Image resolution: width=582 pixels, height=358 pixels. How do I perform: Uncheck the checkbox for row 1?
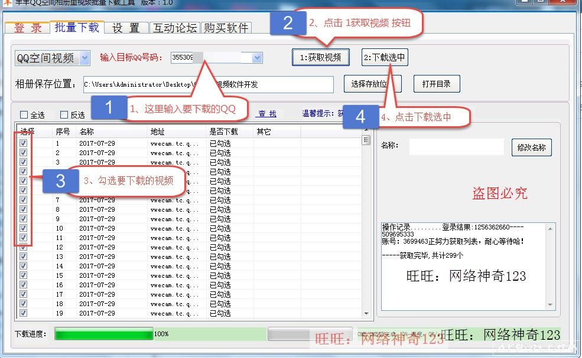[24, 143]
